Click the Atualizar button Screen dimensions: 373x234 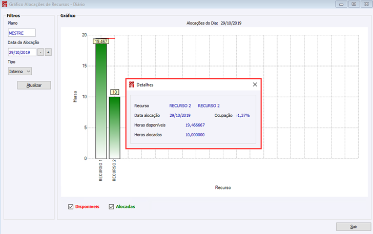click(34, 85)
